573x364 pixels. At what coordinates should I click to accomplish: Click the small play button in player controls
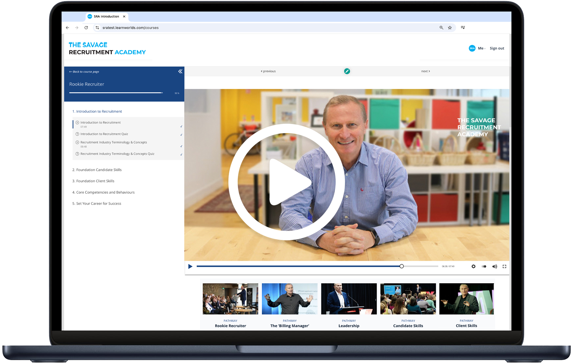190,267
